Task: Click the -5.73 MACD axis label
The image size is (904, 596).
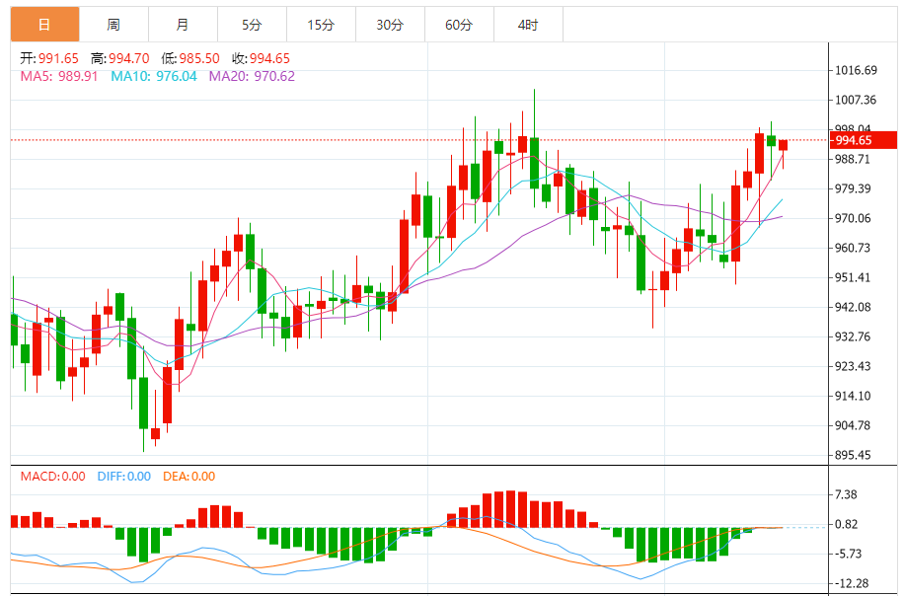Action: (x=848, y=554)
